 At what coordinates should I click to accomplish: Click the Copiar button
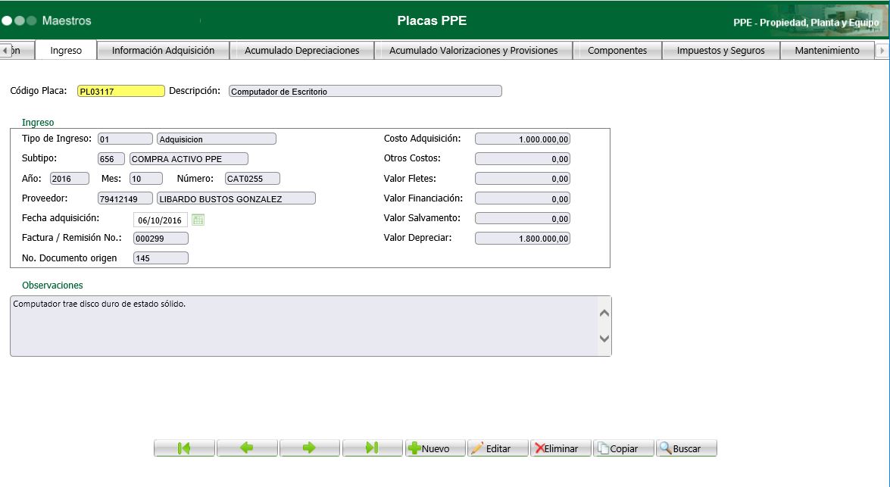point(623,448)
